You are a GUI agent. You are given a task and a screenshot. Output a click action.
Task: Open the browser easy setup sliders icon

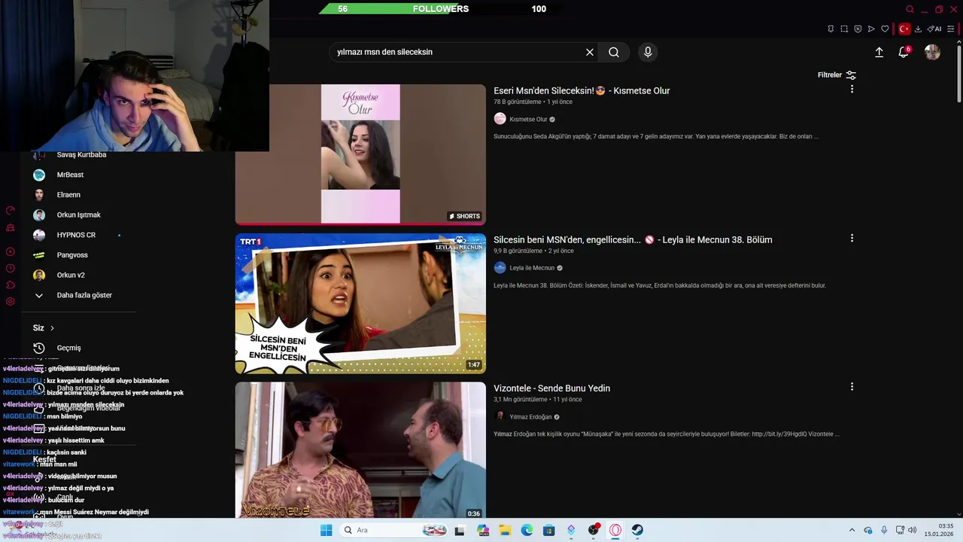pos(952,29)
